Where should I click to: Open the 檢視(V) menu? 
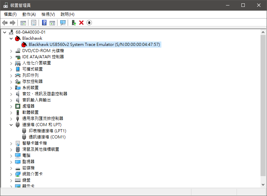[48, 14]
